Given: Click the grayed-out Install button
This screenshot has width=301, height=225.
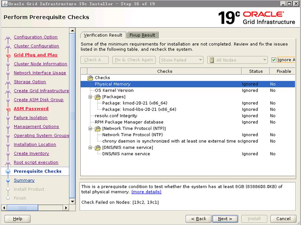Looking at the screenshot, I should pos(254,219).
